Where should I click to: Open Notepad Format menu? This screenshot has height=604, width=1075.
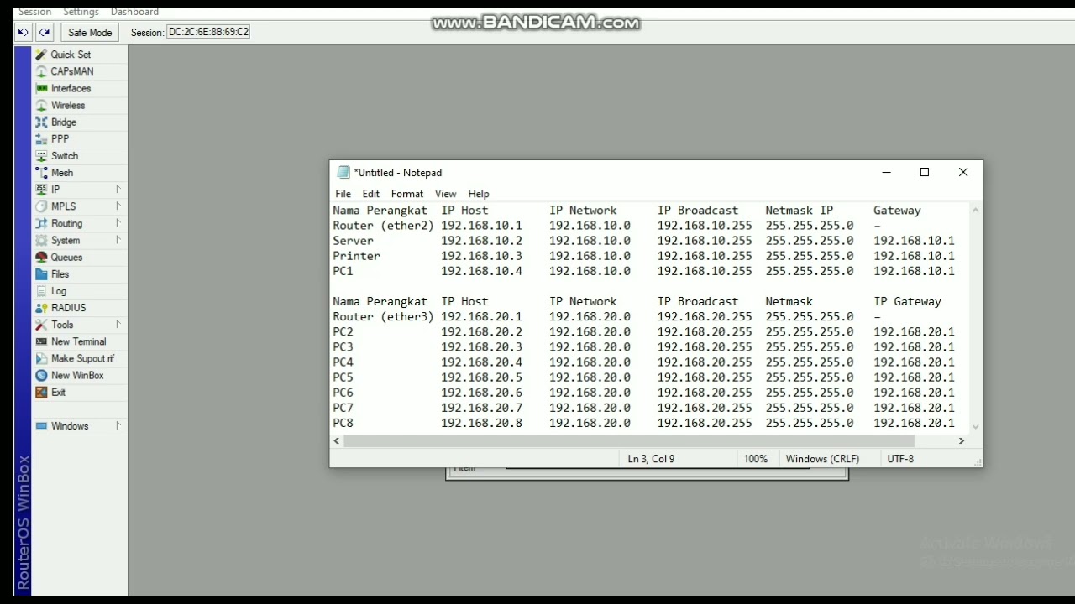point(407,194)
